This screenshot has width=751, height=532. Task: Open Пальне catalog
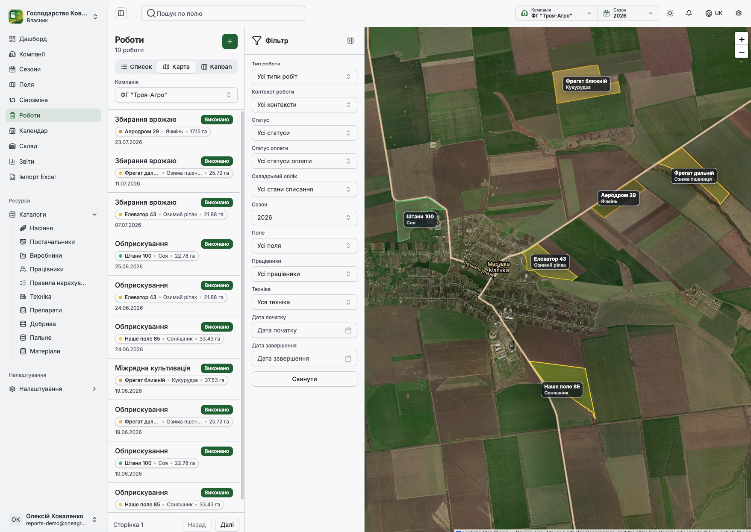coord(59,338)
